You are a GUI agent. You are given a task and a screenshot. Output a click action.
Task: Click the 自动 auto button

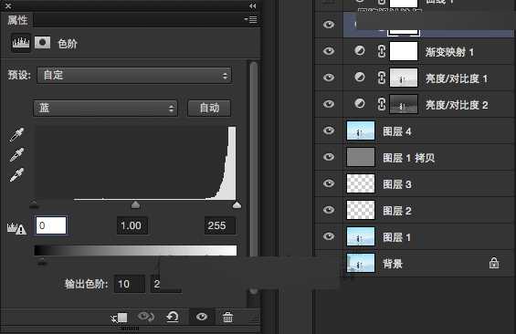pyautogui.click(x=209, y=109)
